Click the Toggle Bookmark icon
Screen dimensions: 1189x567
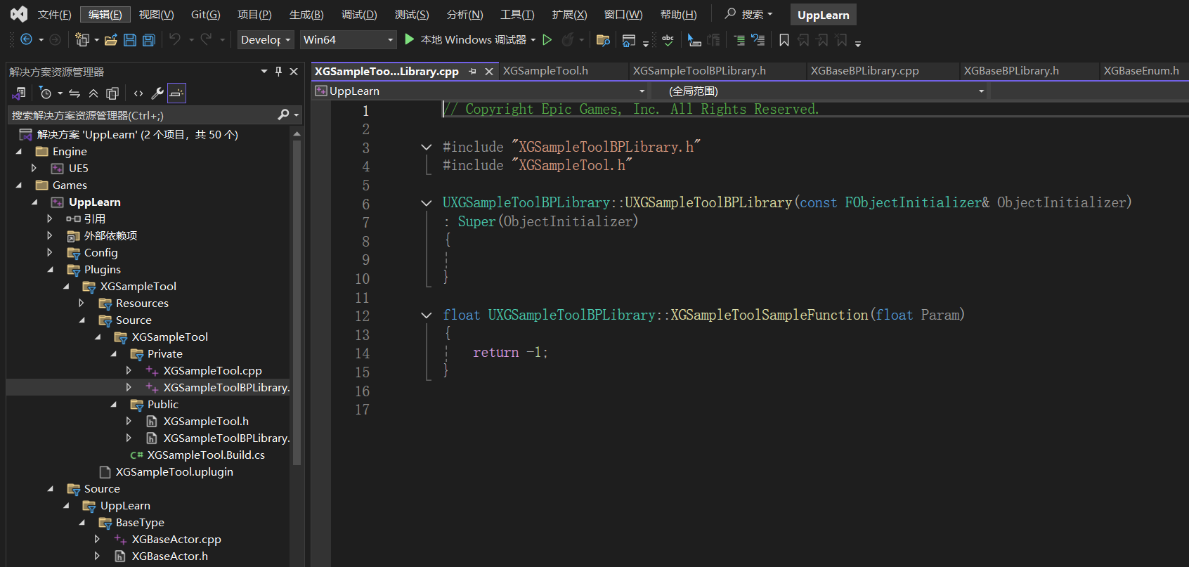(784, 40)
